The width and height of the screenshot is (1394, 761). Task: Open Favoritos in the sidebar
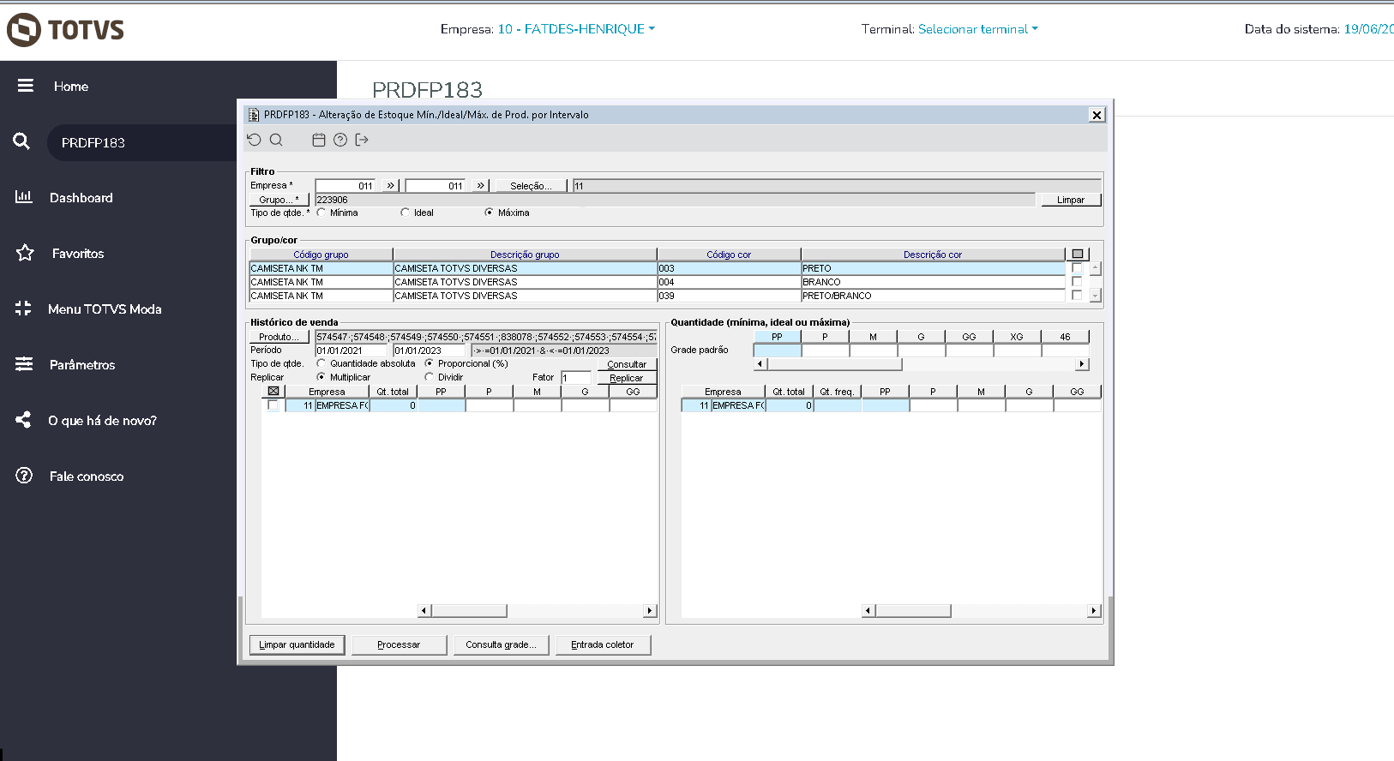coord(78,253)
